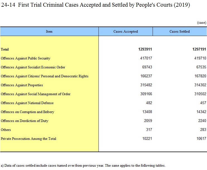Select 'Private Prosecution Among the Total' label
This screenshot has width=207, height=170.
(28, 139)
